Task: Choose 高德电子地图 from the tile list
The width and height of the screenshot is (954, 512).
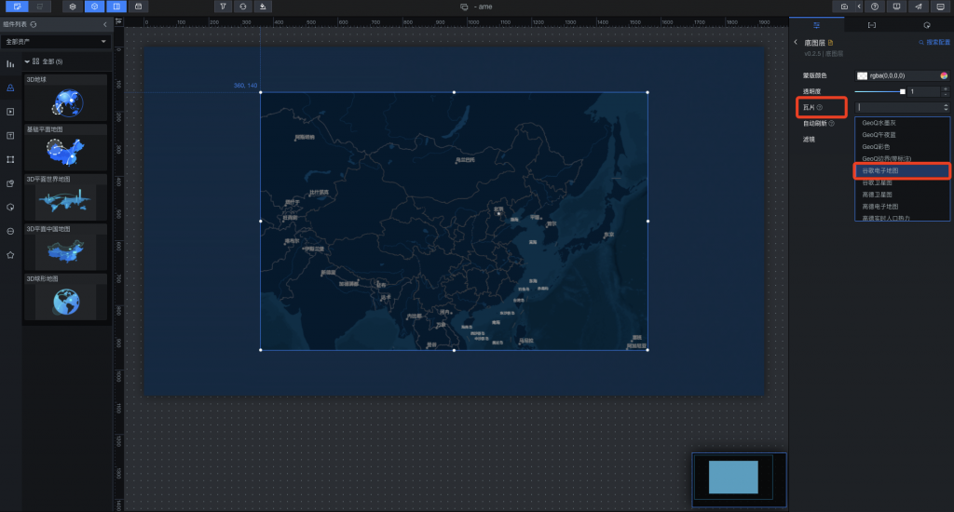Action: 902,207
